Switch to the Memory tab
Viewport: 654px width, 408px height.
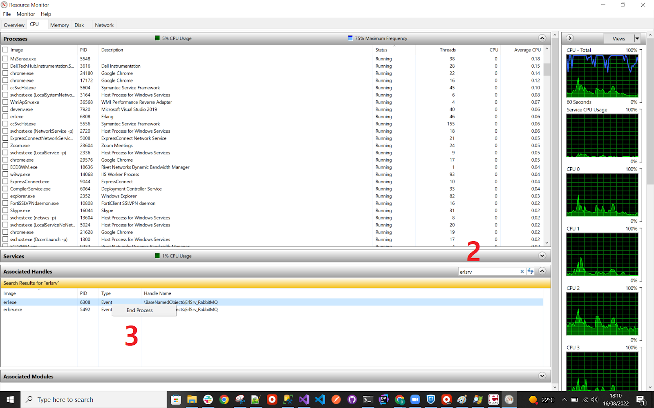click(x=59, y=25)
